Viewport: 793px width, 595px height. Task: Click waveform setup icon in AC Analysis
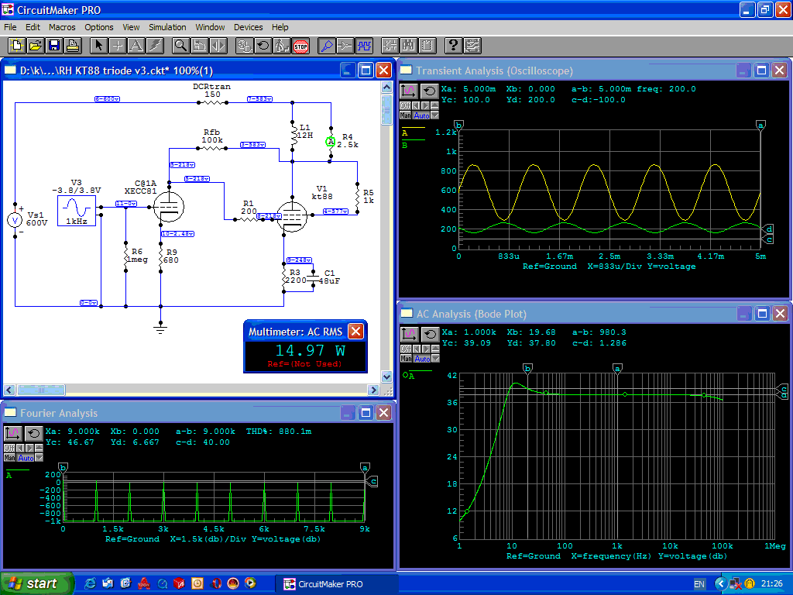pos(409,335)
